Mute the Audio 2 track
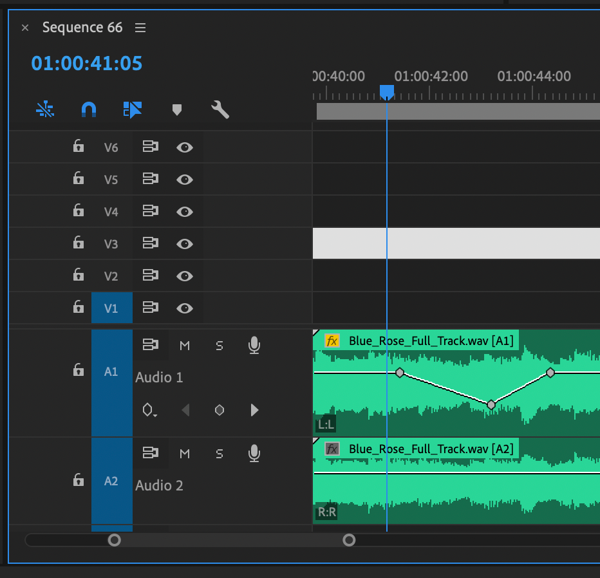 pos(185,453)
